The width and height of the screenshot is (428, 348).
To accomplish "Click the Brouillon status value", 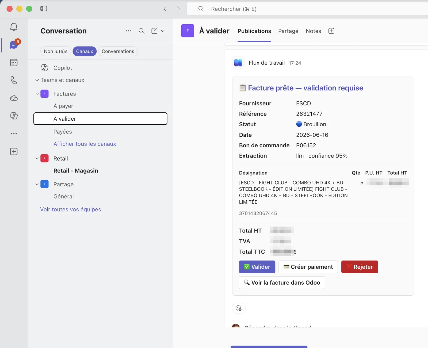I will [311, 124].
